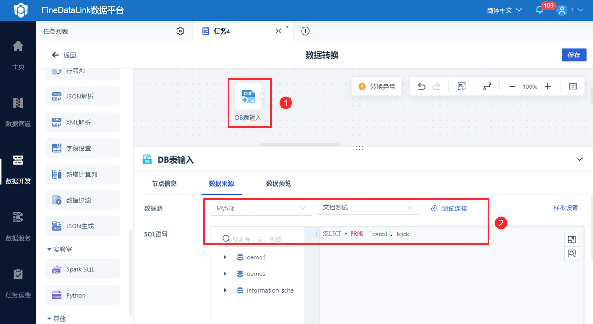The height and width of the screenshot is (324, 593).
Task: Collapse the 实验室 operator group
Action: pyautogui.click(x=49, y=249)
